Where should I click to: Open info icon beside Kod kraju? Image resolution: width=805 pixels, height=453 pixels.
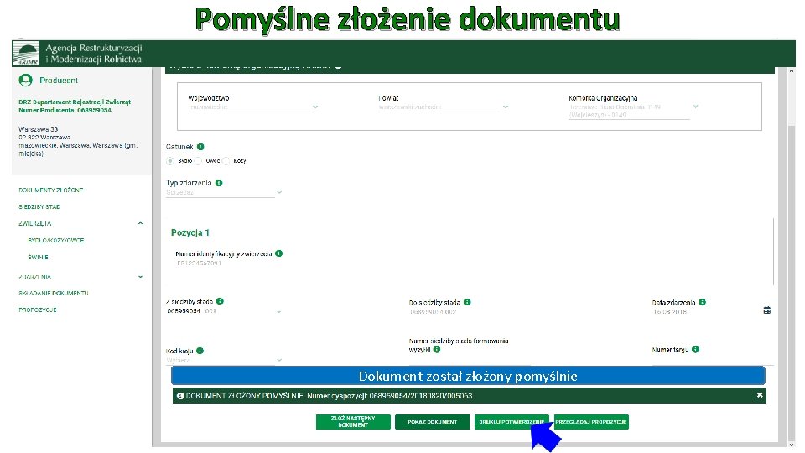(200, 351)
